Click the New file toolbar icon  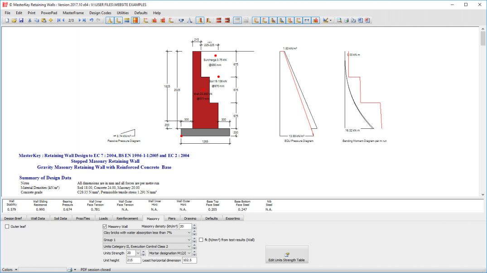click(7, 20)
